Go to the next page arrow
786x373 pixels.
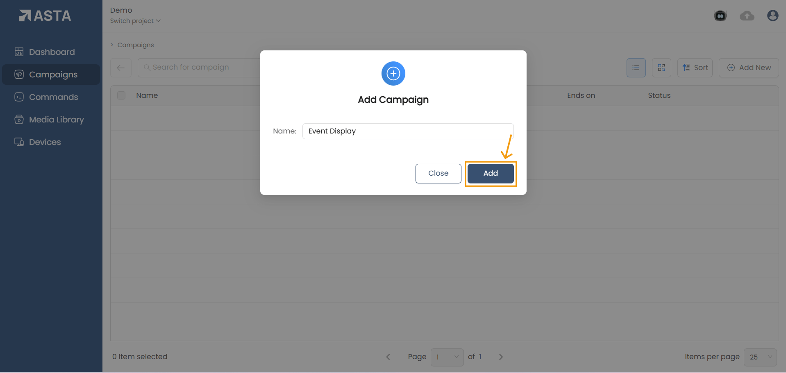[x=501, y=357]
